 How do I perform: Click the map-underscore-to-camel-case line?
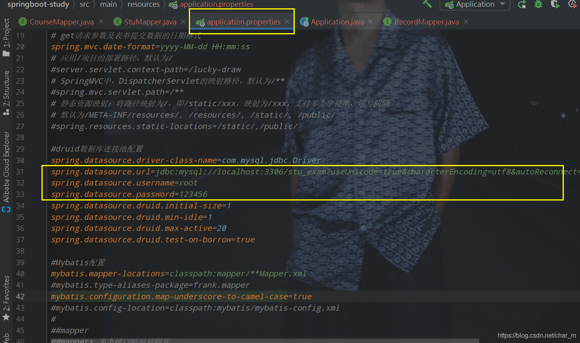(x=181, y=296)
